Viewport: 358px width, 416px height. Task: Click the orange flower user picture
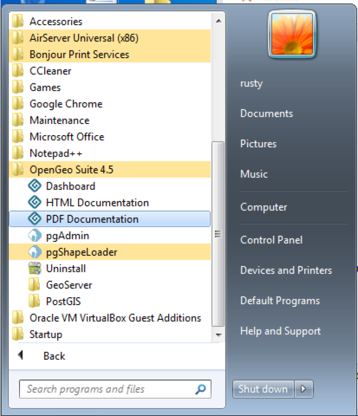pos(292,34)
